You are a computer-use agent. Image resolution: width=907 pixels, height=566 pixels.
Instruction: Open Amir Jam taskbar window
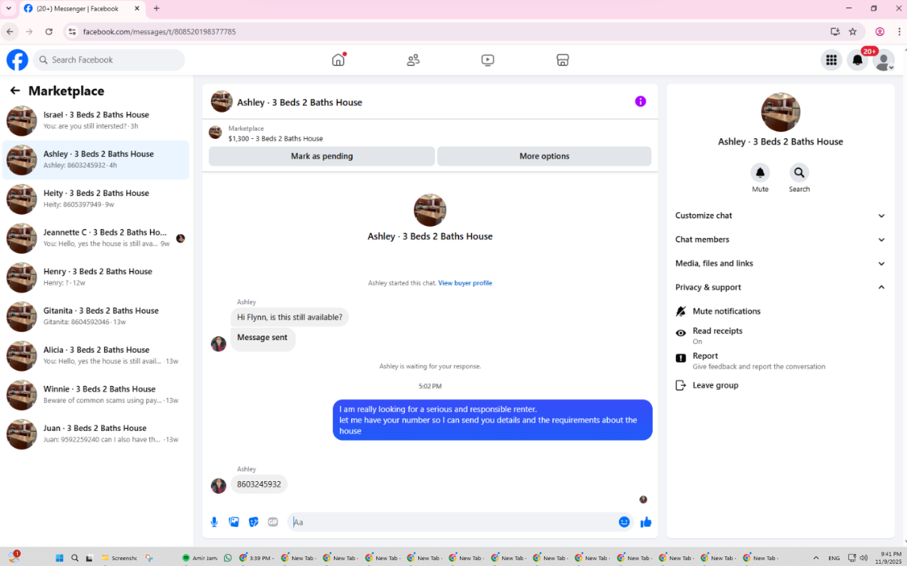(198, 558)
